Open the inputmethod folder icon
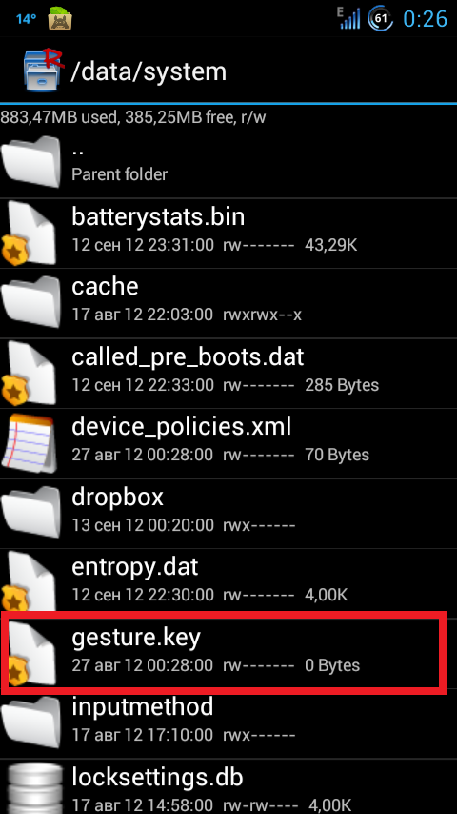457x814 pixels. [31, 722]
